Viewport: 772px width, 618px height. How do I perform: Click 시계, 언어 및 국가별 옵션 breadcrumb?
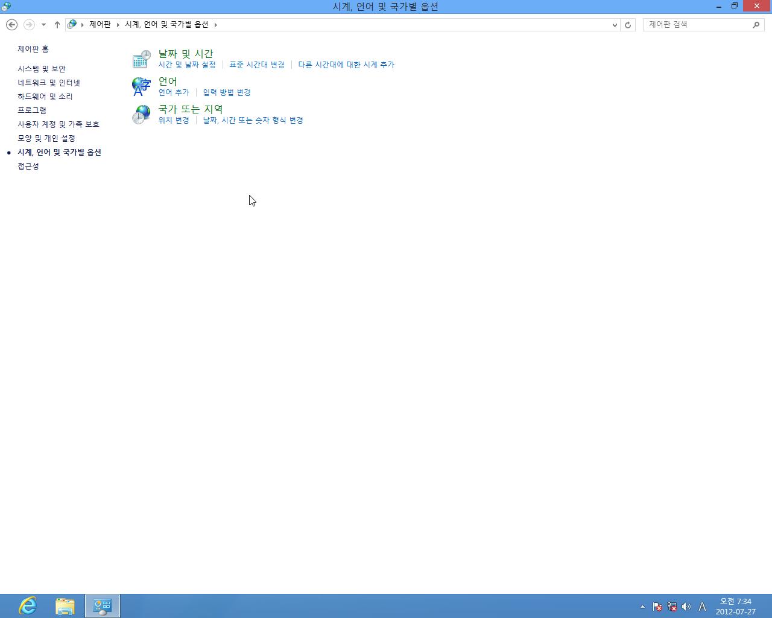166,25
